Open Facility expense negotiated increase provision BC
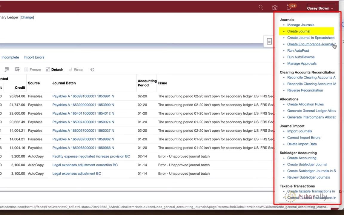 (91, 156)
